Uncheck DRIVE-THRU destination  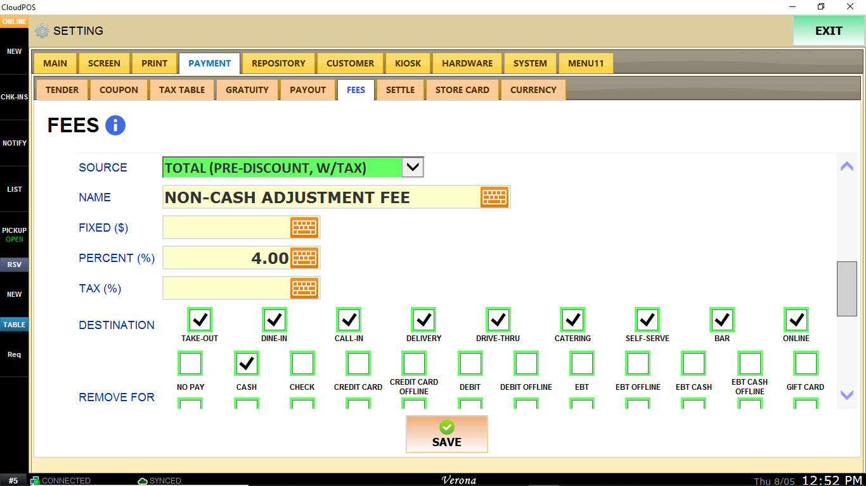pos(498,320)
